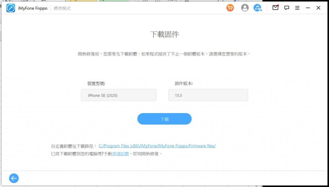Open the hamburger menu in title bar
The image size is (329, 187).
(x=297, y=8)
